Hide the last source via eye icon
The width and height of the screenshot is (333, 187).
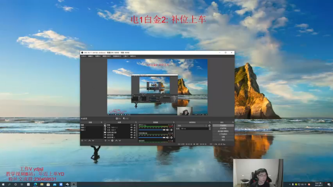(132, 138)
